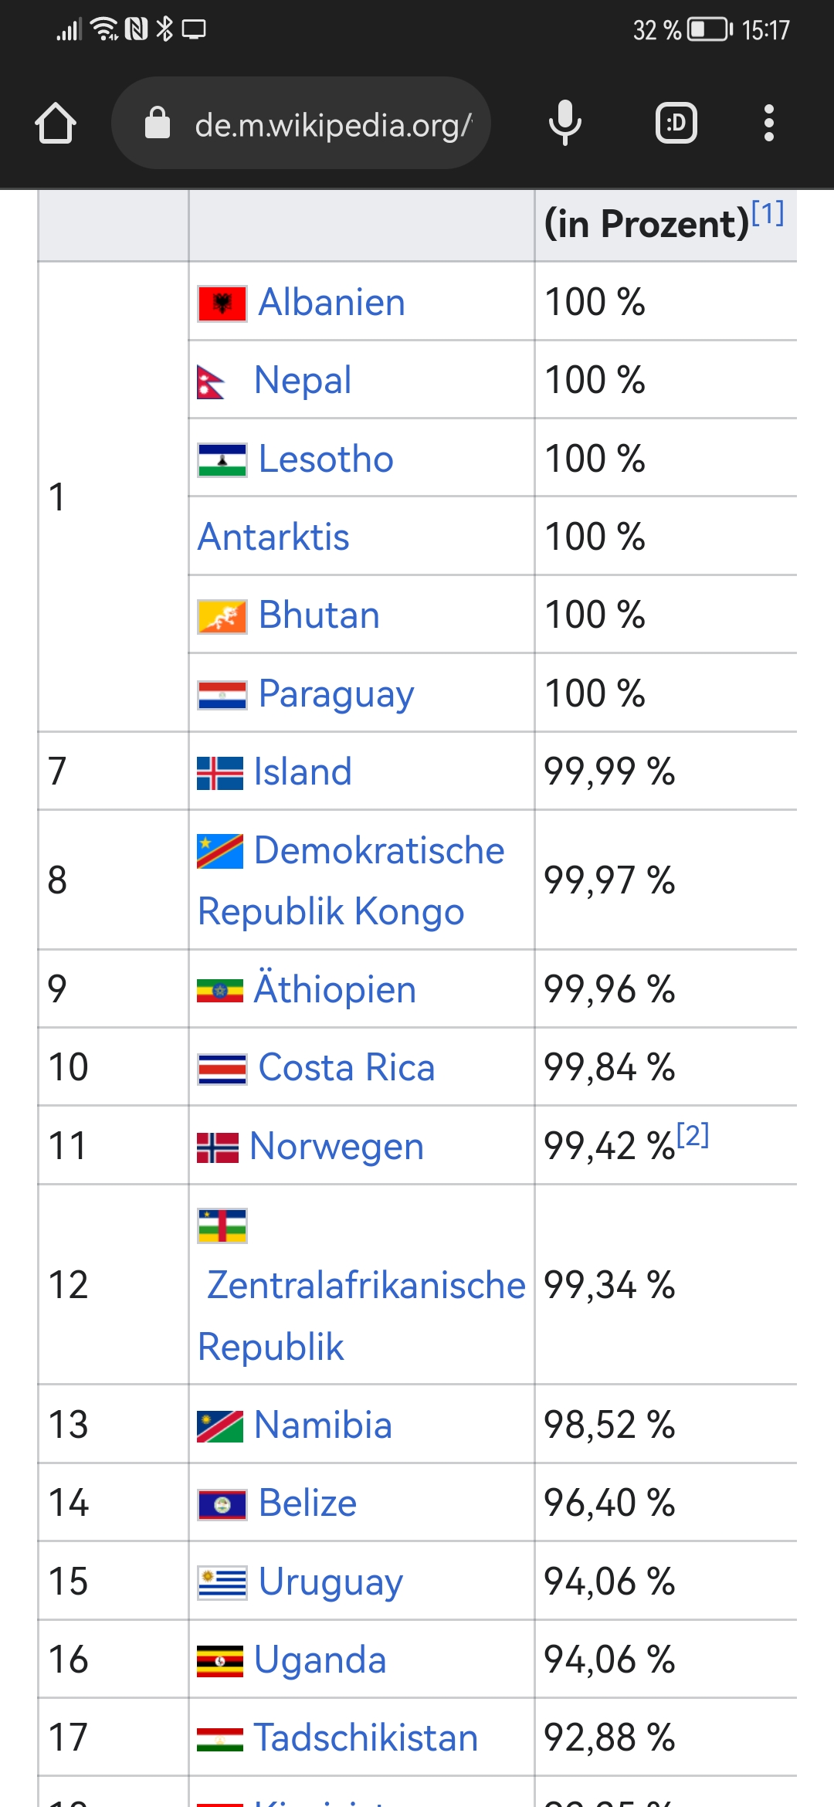Open the Äthiopien article link

pyautogui.click(x=335, y=988)
